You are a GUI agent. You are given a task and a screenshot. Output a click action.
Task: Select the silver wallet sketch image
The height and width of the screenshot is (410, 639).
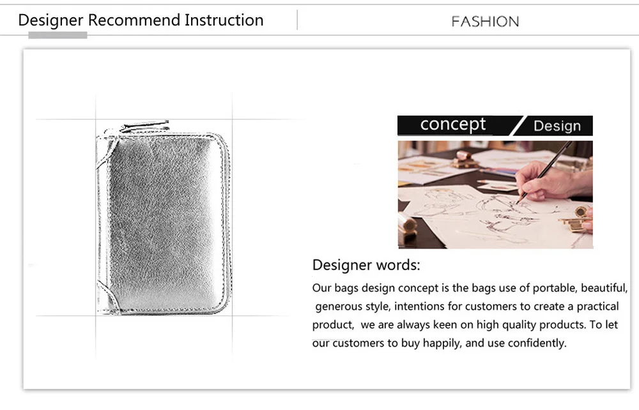pos(164,217)
